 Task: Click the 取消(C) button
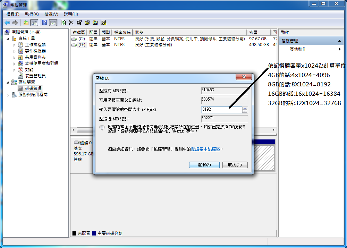(x=235, y=165)
